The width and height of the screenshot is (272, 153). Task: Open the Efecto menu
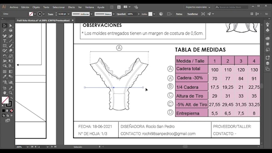tap(72, 7)
